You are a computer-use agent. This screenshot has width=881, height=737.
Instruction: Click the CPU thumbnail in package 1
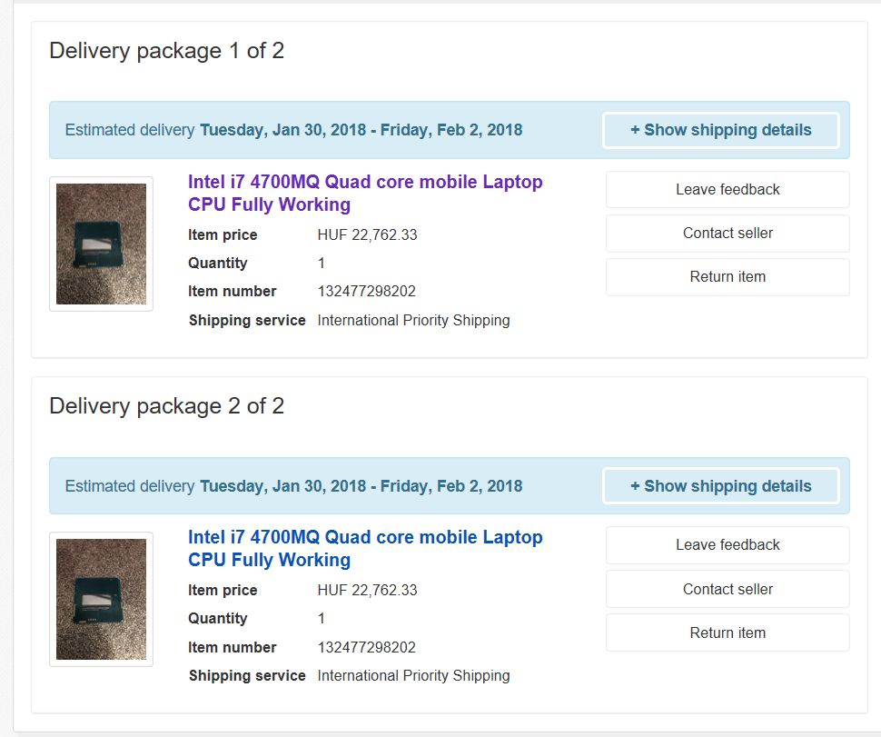(x=101, y=244)
